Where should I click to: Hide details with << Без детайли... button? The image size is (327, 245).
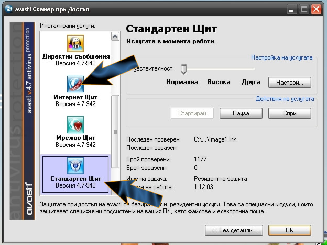point(234,230)
